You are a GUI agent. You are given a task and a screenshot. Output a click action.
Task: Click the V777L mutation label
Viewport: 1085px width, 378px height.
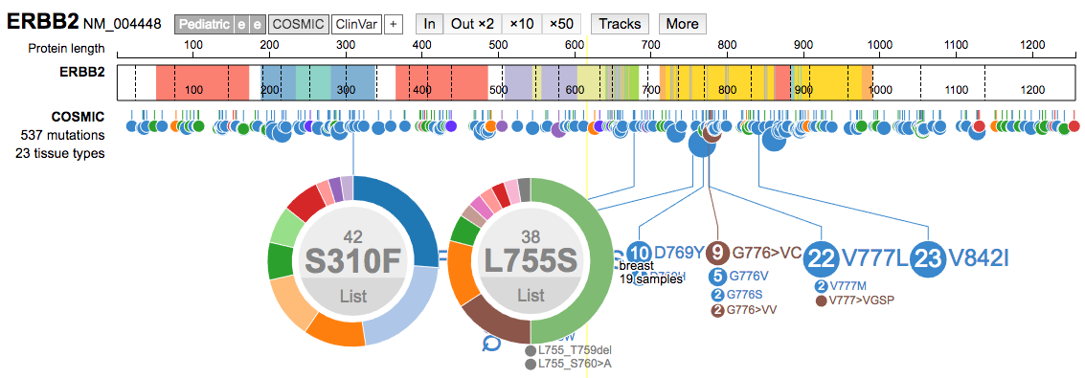click(874, 257)
